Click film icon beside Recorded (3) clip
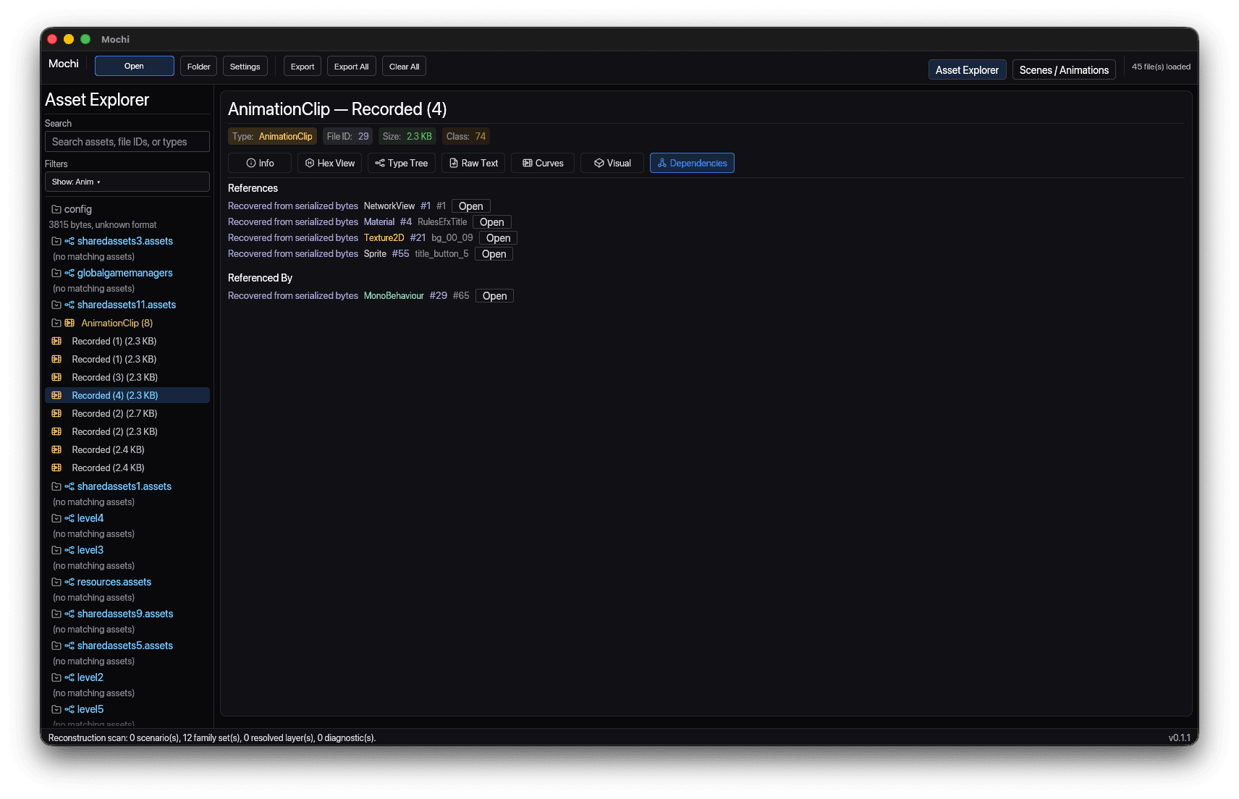This screenshot has width=1239, height=799. tap(56, 377)
